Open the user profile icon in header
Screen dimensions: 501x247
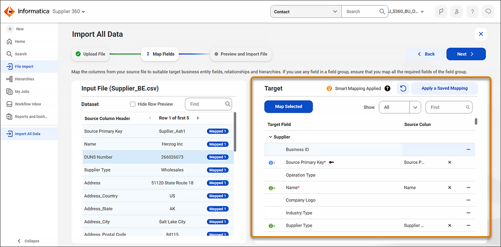(457, 12)
